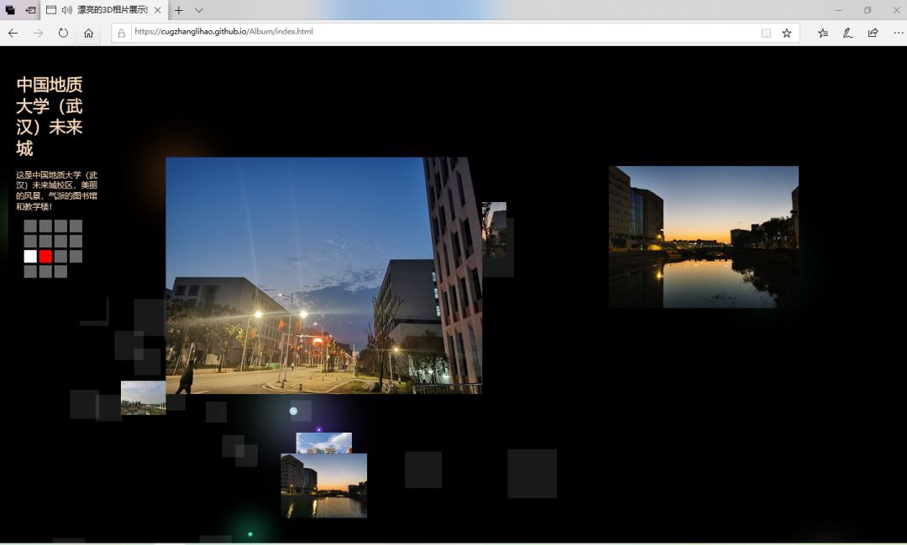907x545 pixels.
Task: Select the white square in photo grid
Action: [31, 257]
